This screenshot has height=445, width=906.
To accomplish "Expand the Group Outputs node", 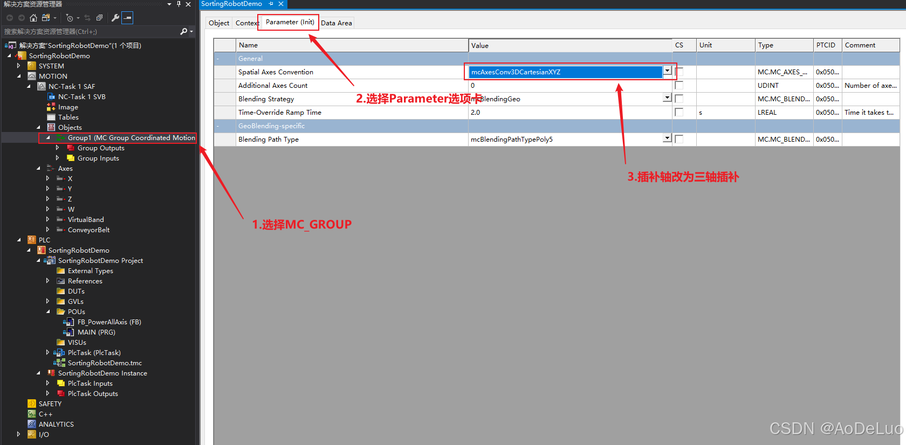I will (57, 148).
